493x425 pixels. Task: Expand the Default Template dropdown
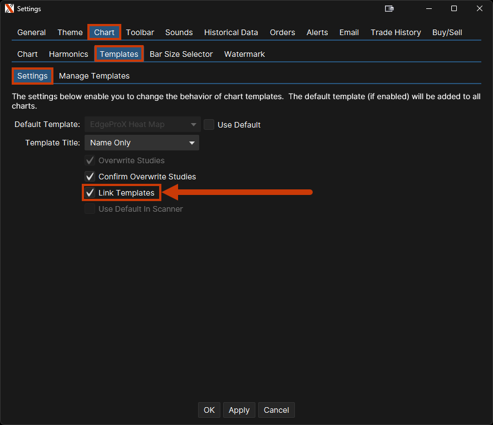[x=142, y=125]
